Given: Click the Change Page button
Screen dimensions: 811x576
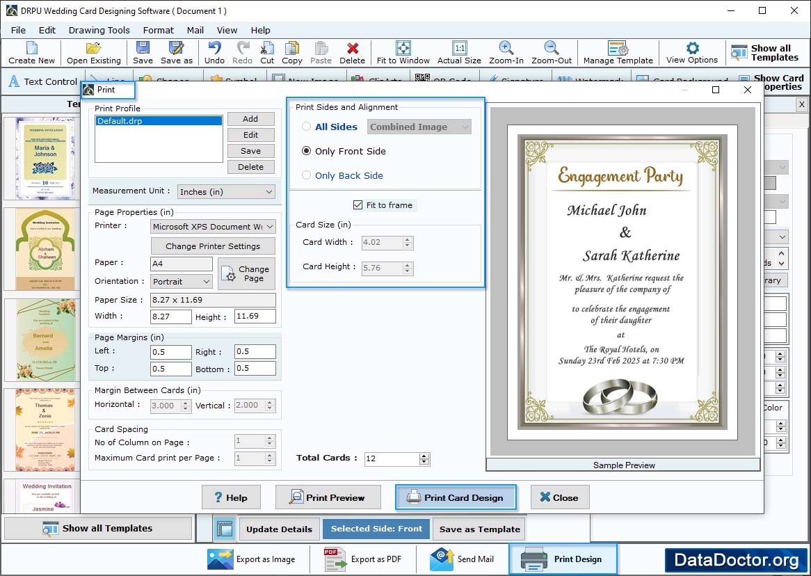Looking at the screenshot, I should click(x=247, y=274).
